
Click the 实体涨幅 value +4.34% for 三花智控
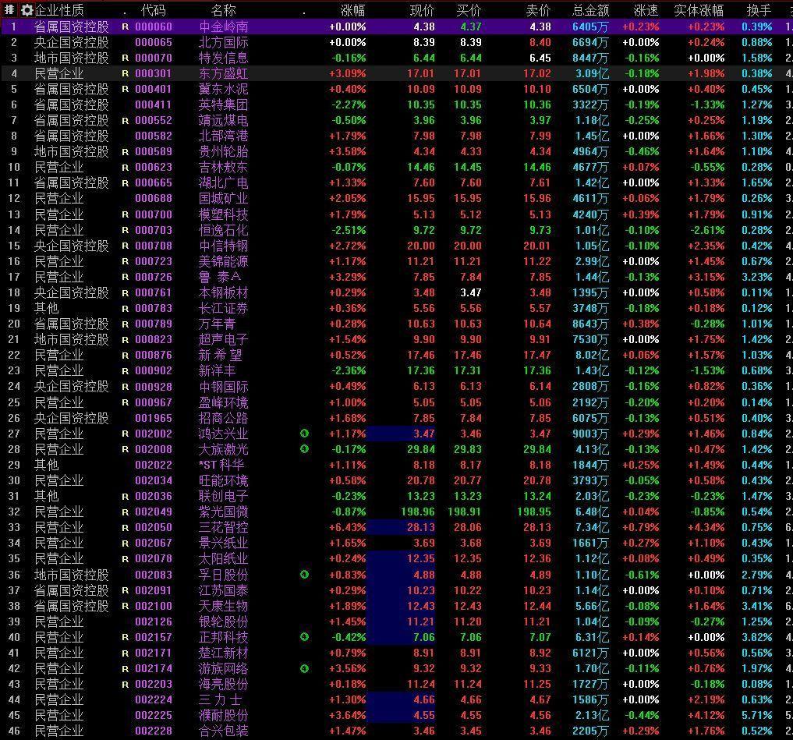click(x=706, y=528)
